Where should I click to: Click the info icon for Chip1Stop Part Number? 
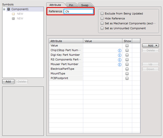point(120,50)
